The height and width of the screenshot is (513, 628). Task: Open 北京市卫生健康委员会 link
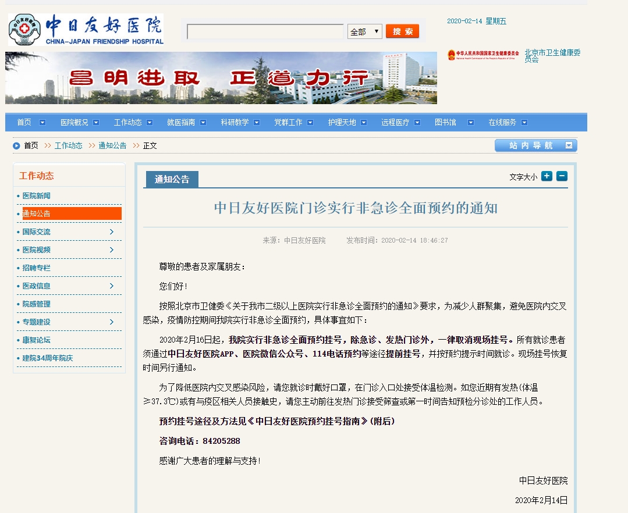[x=552, y=56]
